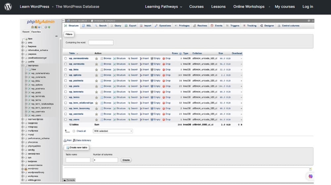Open the Data dictionary

(x=82, y=140)
